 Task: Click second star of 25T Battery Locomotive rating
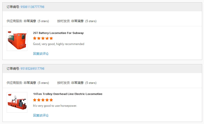click(39, 38)
